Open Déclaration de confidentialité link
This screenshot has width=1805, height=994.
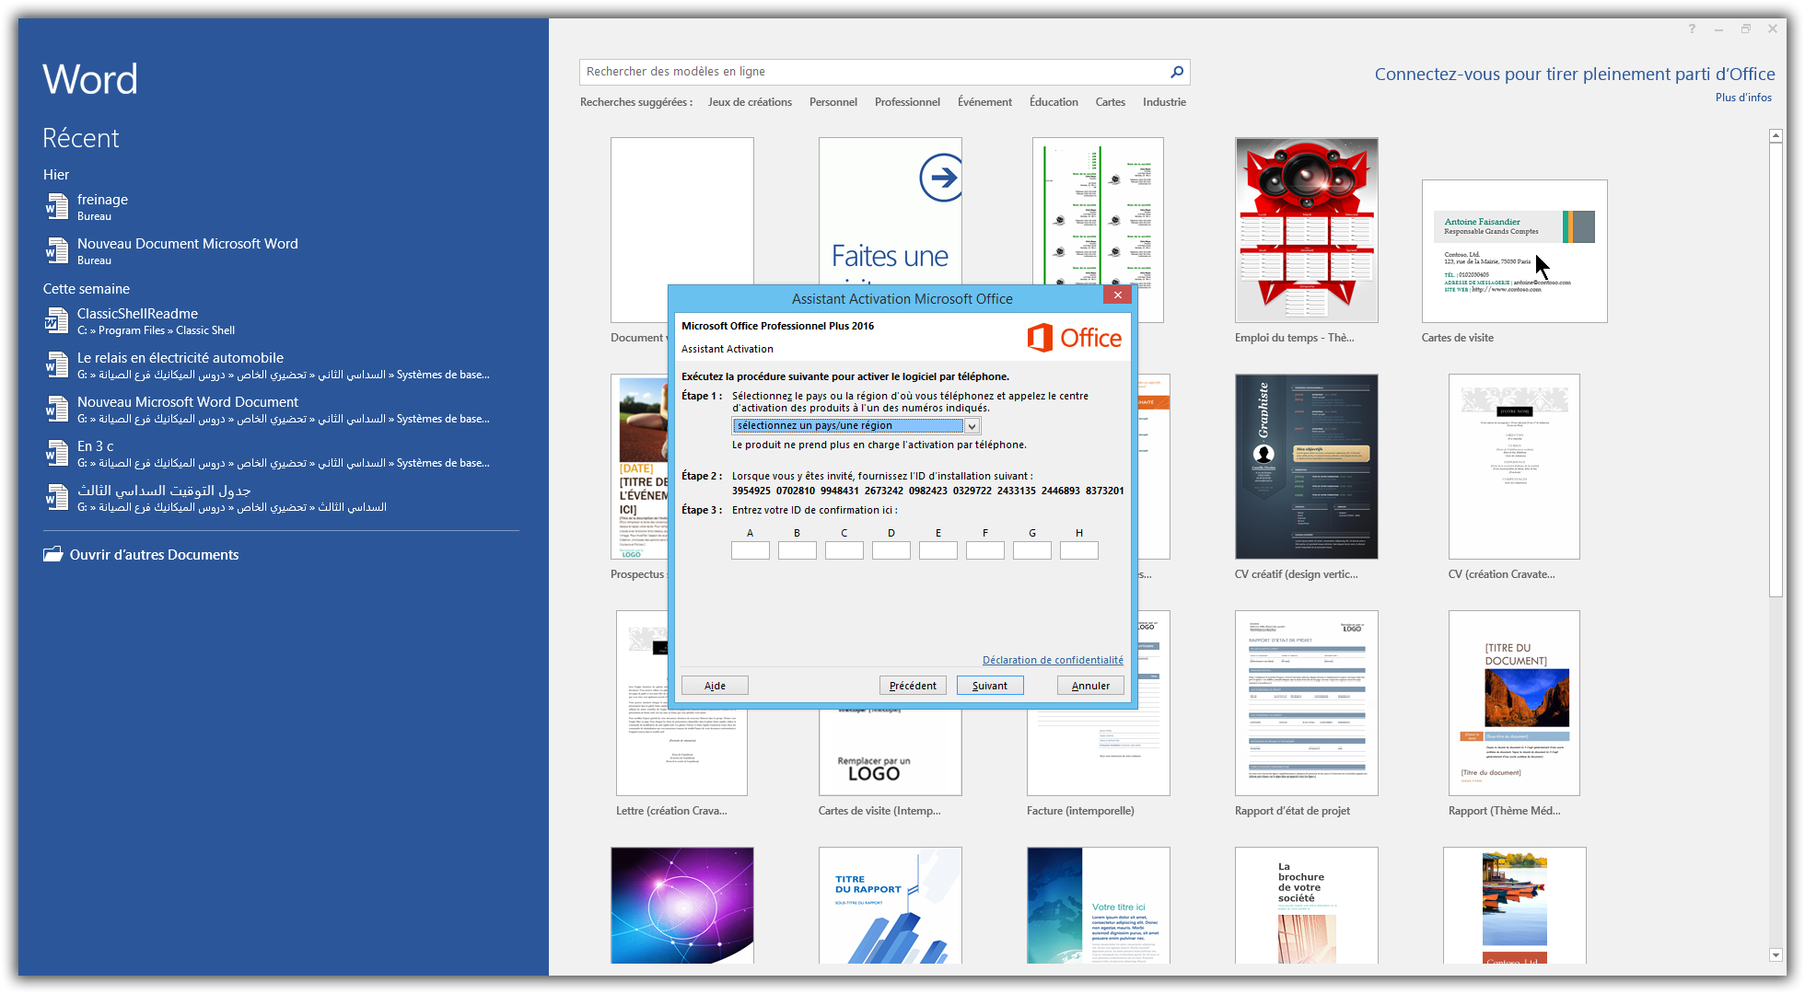click(1053, 660)
